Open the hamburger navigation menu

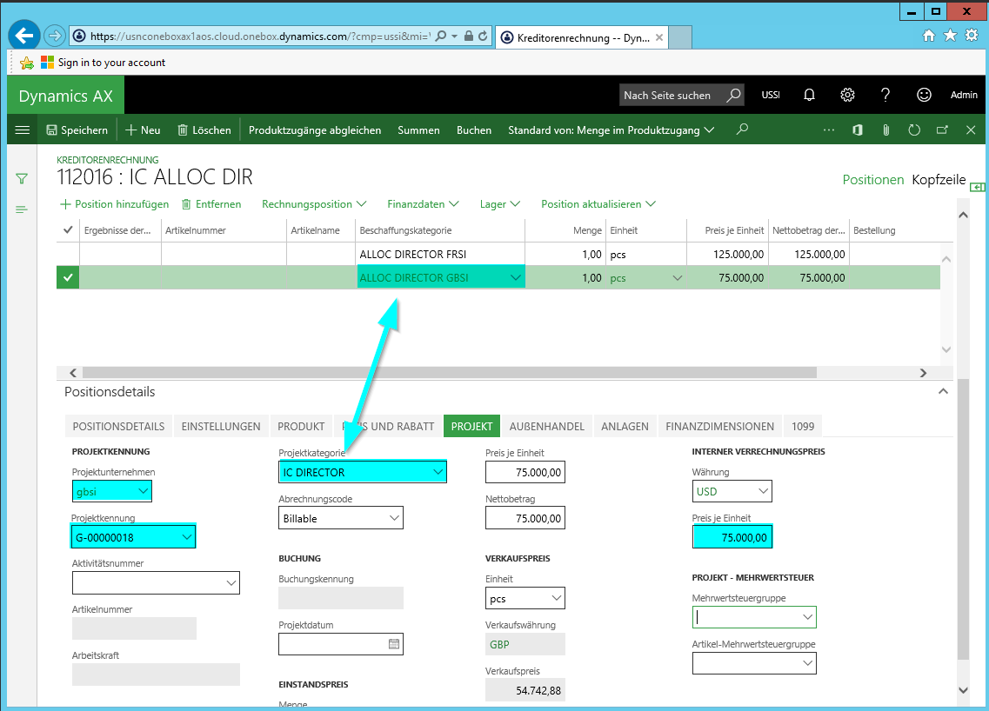(x=23, y=130)
